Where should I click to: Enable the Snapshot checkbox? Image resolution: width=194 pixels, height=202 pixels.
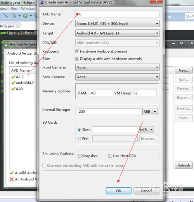(x=80, y=156)
